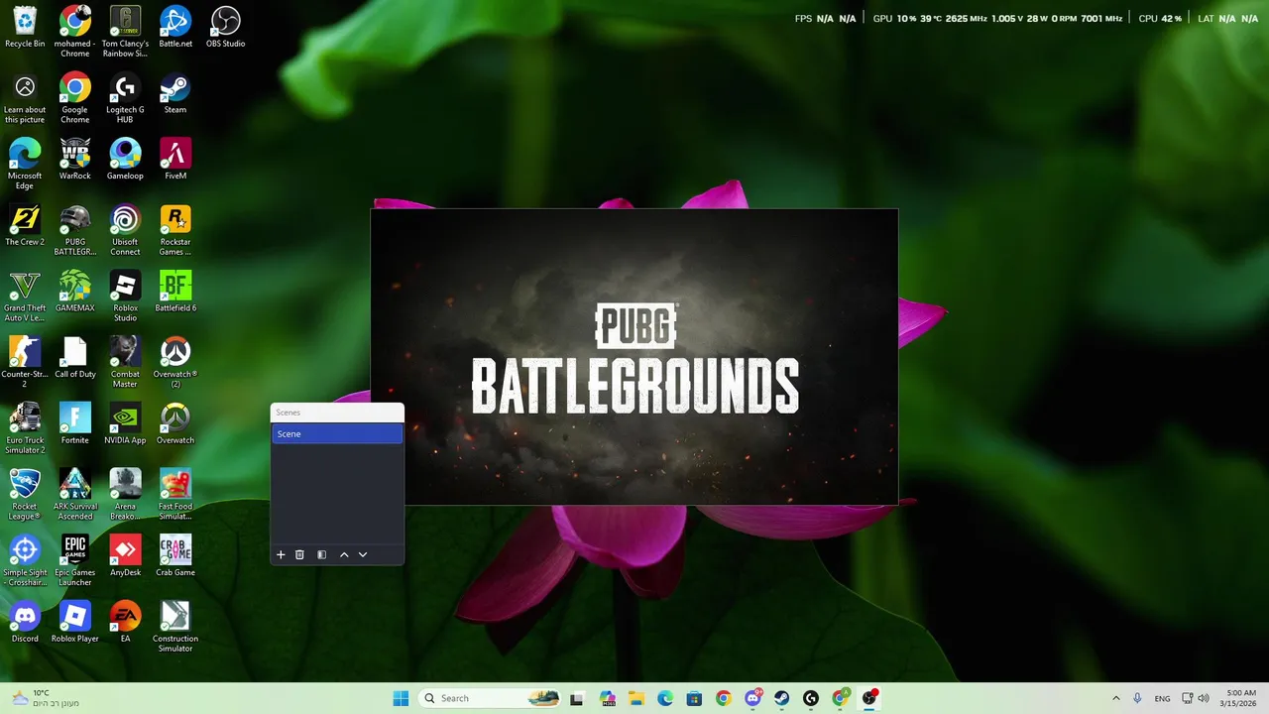This screenshot has width=1269, height=714.
Task: Open the FiveM desktop shortcut
Action: pos(175,159)
